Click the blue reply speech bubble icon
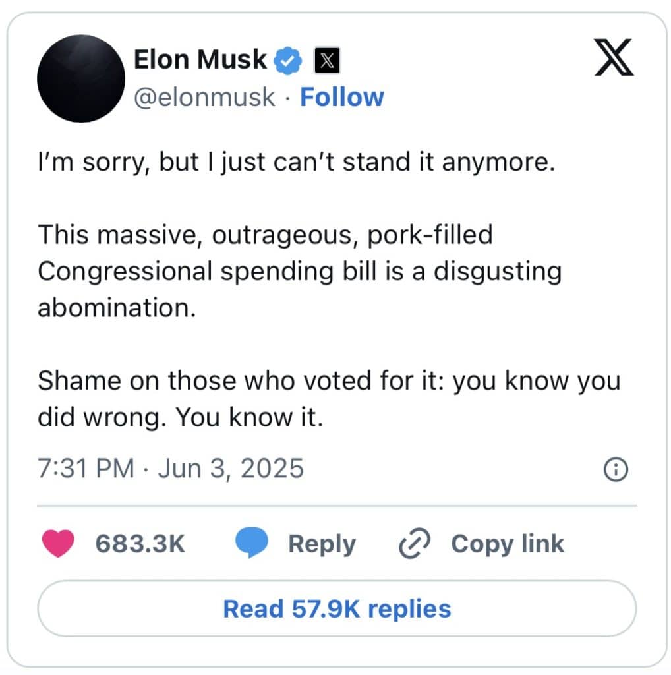The width and height of the screenshot is (671, 675). [252, 544]
